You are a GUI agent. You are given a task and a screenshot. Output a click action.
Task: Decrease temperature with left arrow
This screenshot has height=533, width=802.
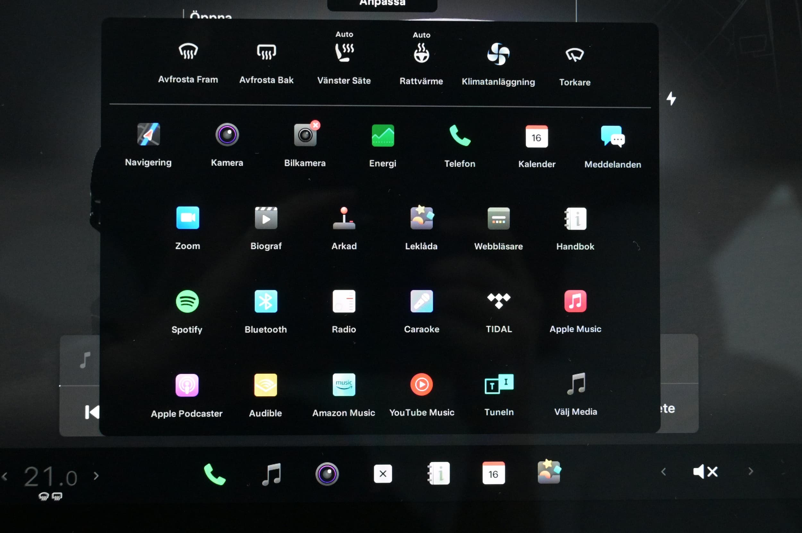click(5, 476)
